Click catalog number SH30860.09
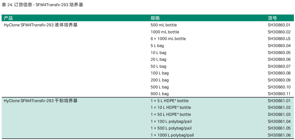 279,80
